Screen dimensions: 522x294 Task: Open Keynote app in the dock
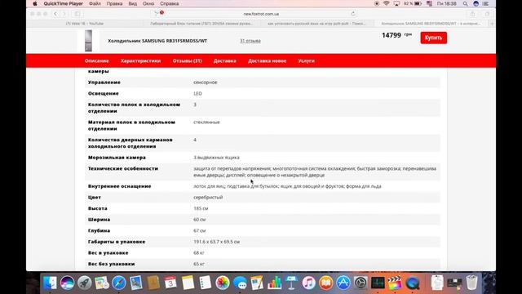coord(292,283)
